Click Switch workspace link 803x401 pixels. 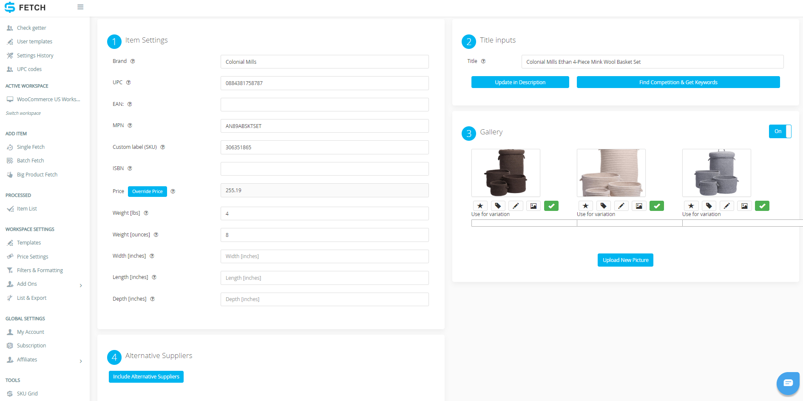coord(23,114)
